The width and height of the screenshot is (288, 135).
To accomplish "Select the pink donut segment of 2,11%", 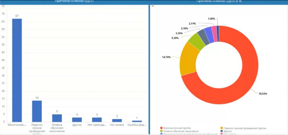I will [214, 34].
